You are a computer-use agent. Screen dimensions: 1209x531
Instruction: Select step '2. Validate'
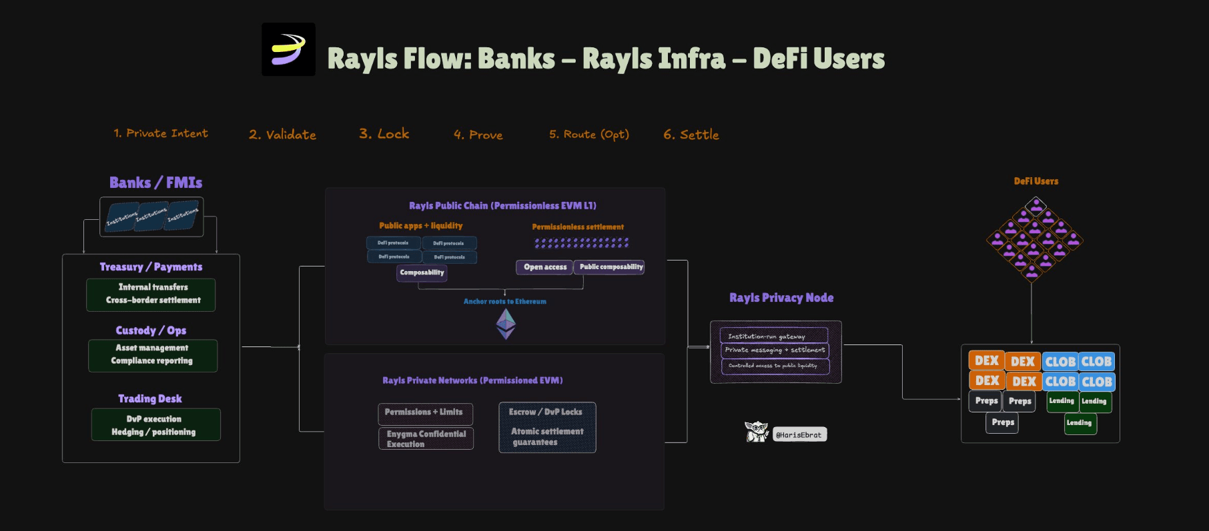[282, 135]
